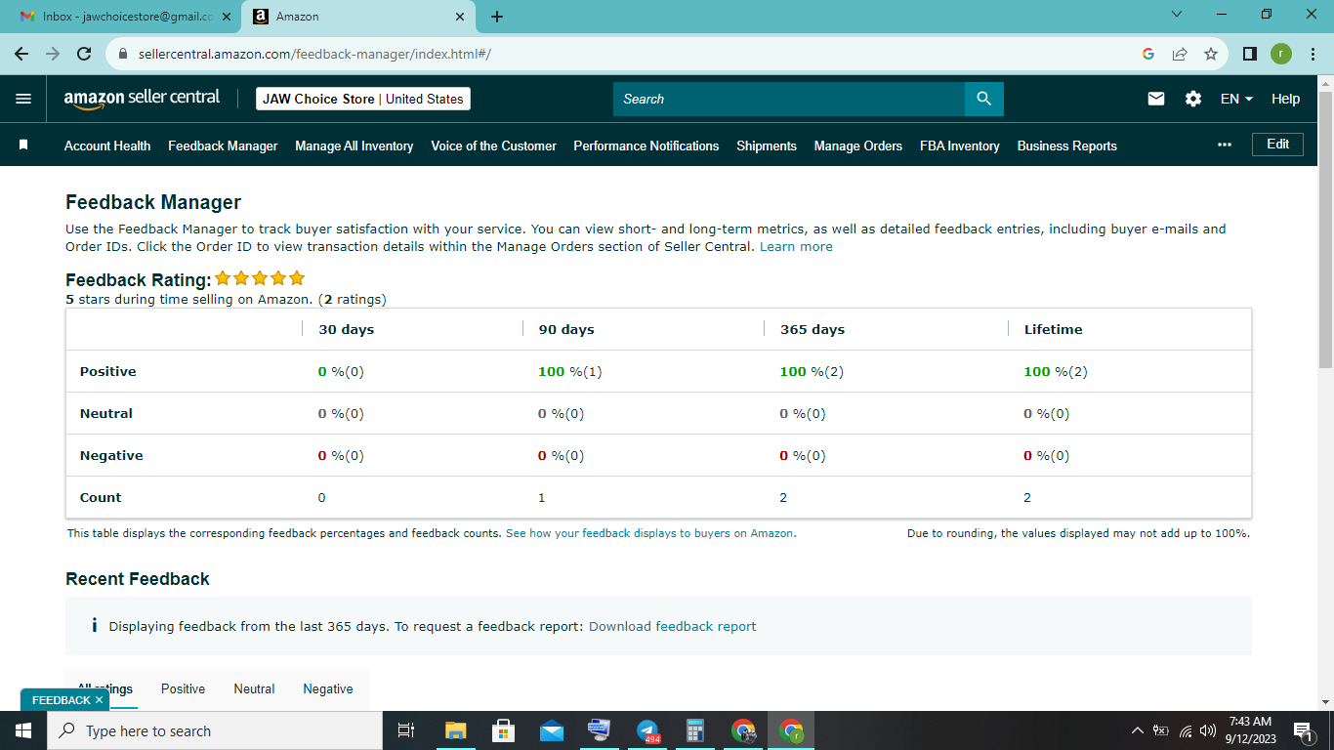Image resolution: width=1334 pixels, height=750 pixels.
Task: Click the bookmark icon in nav bar
Action: coord(23,145)
